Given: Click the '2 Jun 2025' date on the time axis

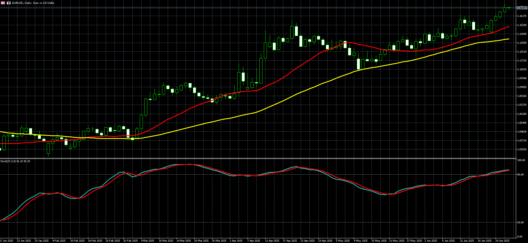Looking at the screenshot, I should (x=431, y=241).
